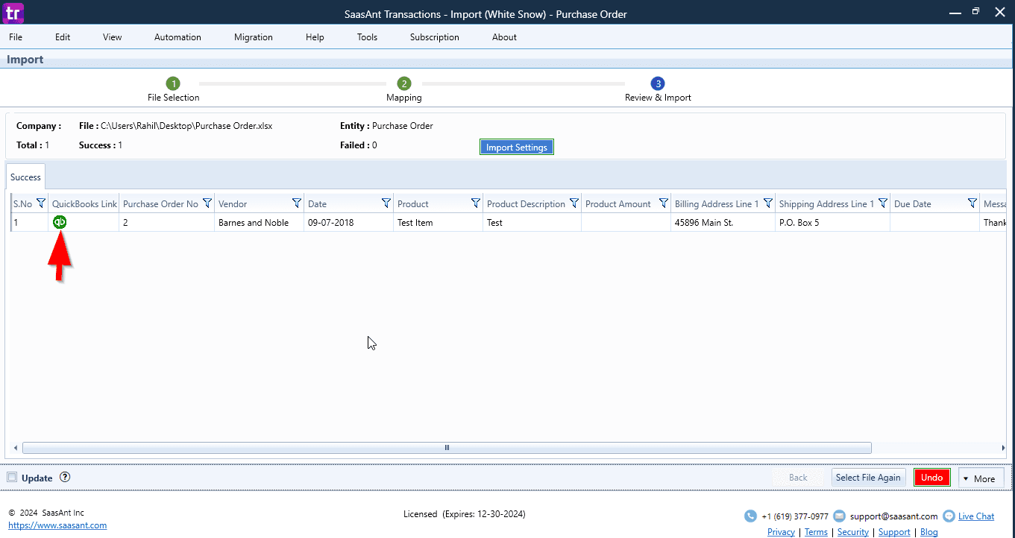This screenshot has height=538, width=1015.
Task: Filter the Product column
Action: click(x=476, y=203)
